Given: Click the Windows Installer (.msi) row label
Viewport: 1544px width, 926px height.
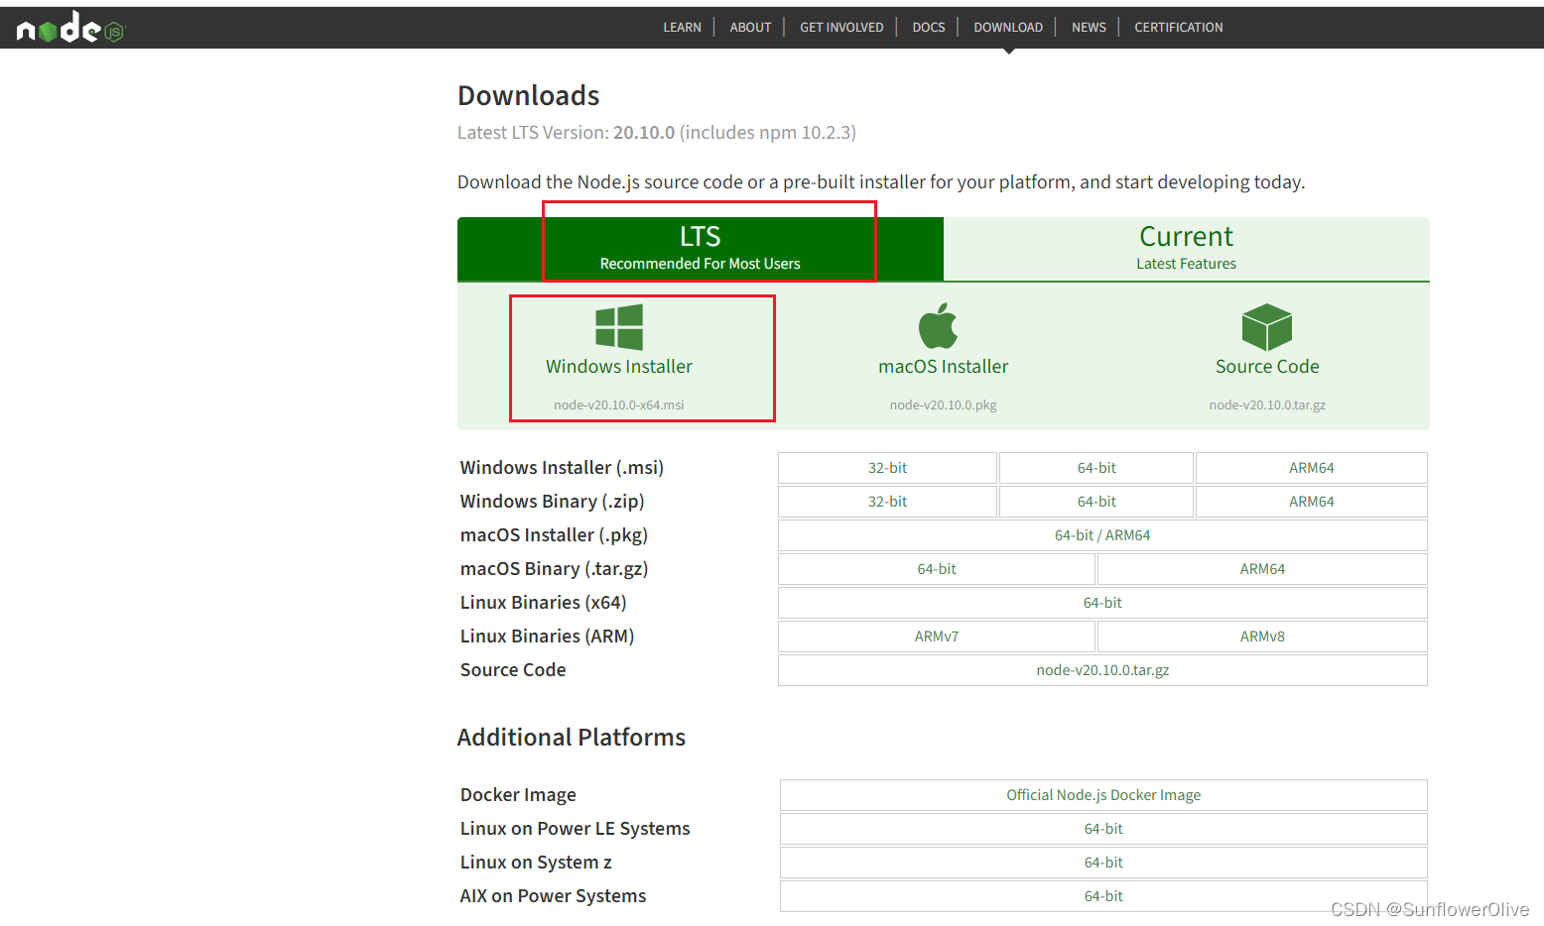Looking at the screenshot, I should pyautogui.click(x=562, y=468).
